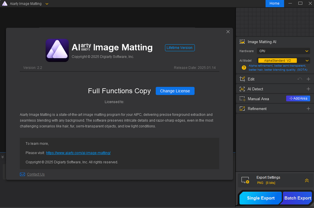Click the Manual Area selection icon
The height and width of the screenshot is (208, 314).
pyautogui.click(x=242, y=99)
